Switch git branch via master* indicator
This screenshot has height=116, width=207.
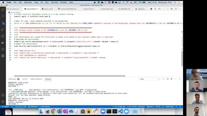pos(5,107)
